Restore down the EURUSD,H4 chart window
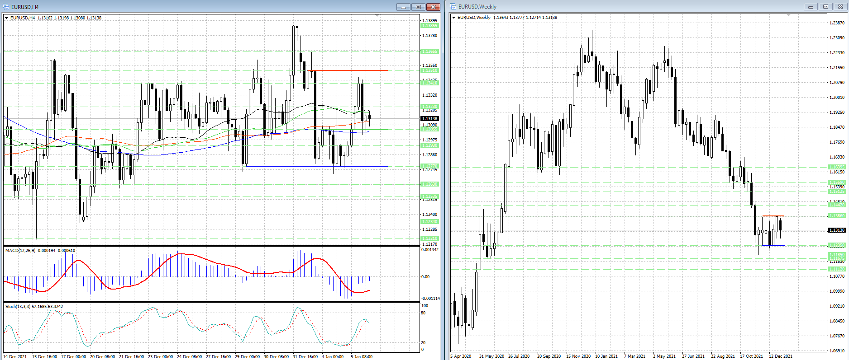The width and height of the screenshot is (849, 360). coord(418,7)
